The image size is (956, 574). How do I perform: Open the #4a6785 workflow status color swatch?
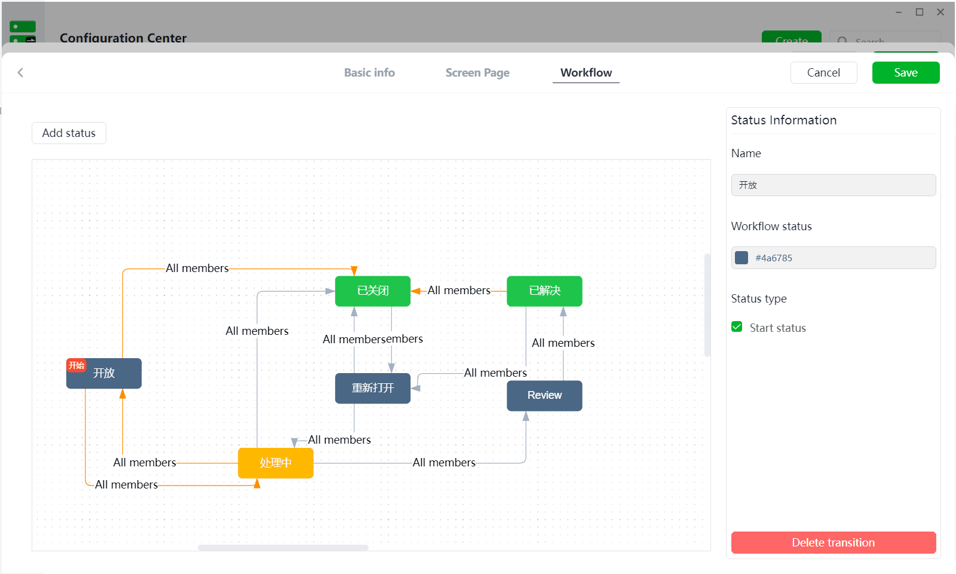741,258
